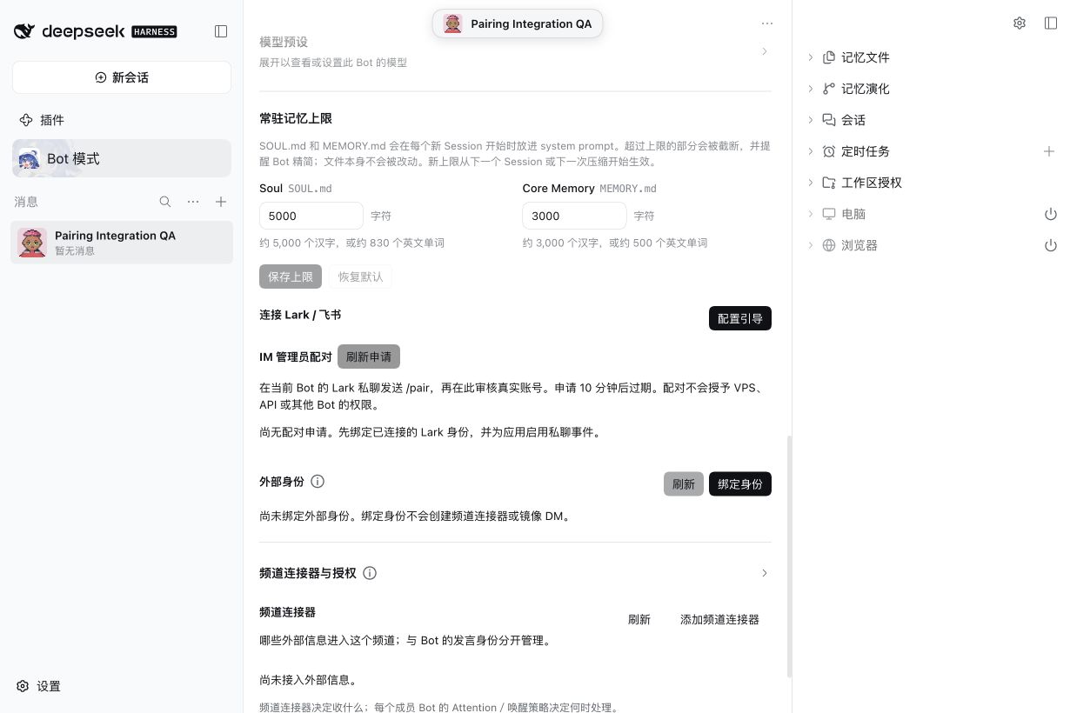Expand the 模型预设 section chevron
Viewport: 1070px width, 713px height.
point(765,51)
